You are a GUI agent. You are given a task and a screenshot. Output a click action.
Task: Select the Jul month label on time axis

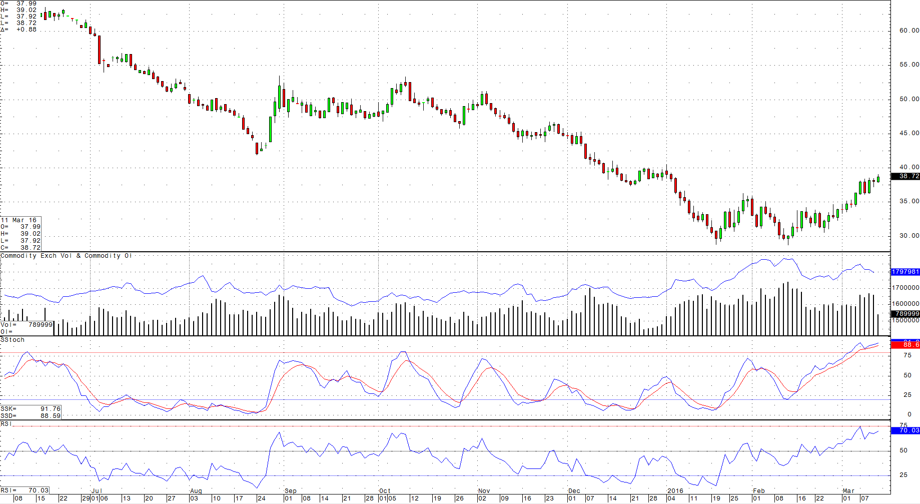pyautogui.click(x=97, y=491)
